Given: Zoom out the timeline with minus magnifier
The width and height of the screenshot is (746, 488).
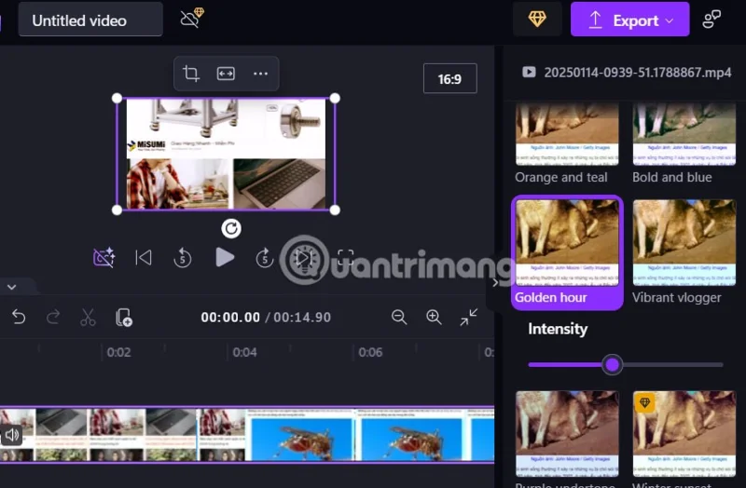Looking at the screenshot, I should tap(399, 317).
